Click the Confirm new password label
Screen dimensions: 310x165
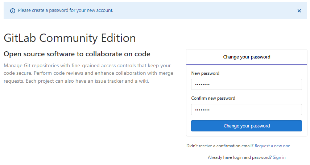coord(213,98)
